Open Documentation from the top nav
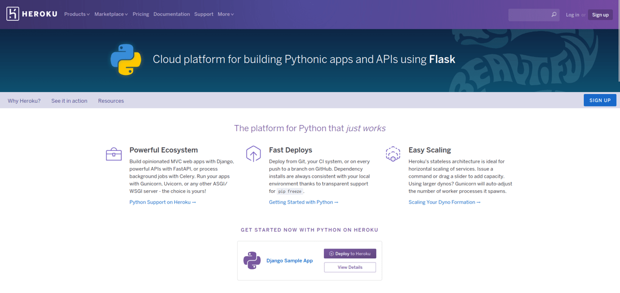Image resolution: width=620 pixels, height=293 pixels. 172,14
